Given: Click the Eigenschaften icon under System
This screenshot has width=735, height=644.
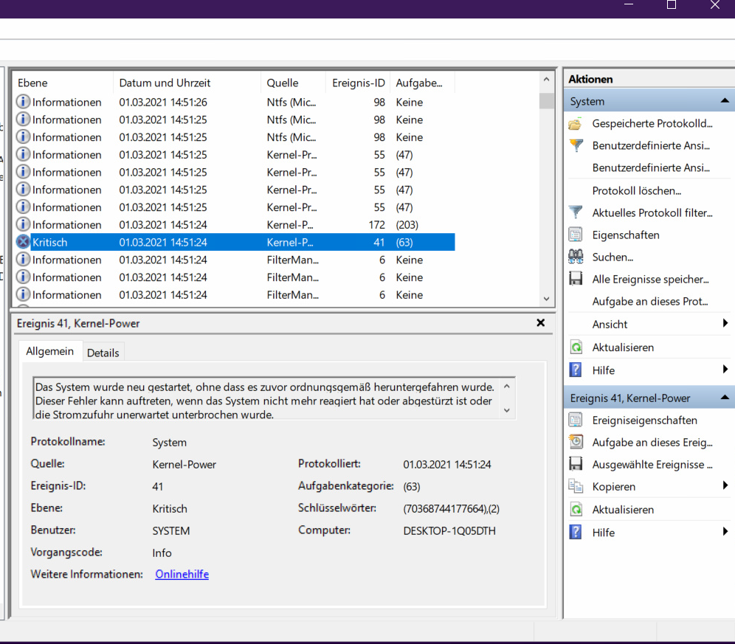Looking at the screenshot, I should (575, 235).
